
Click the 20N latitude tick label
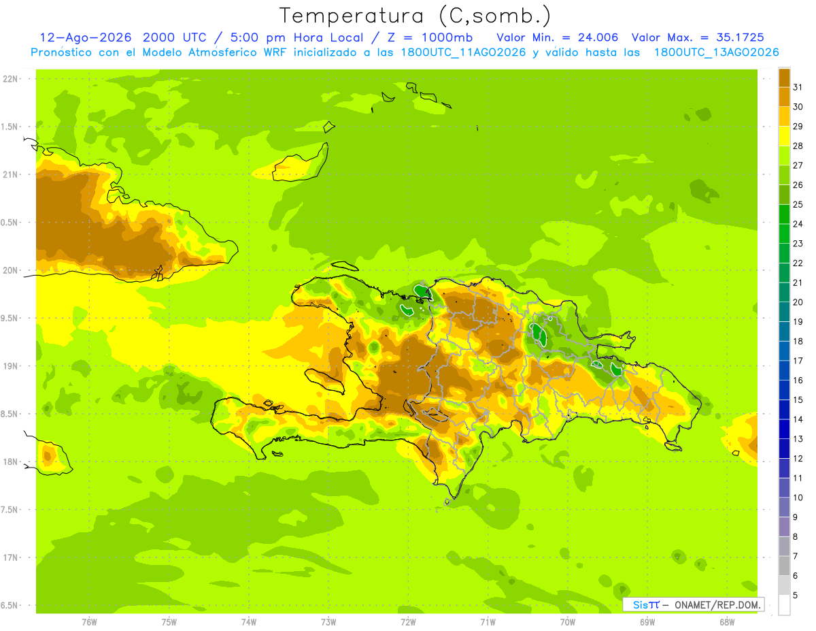coord(10,270)
